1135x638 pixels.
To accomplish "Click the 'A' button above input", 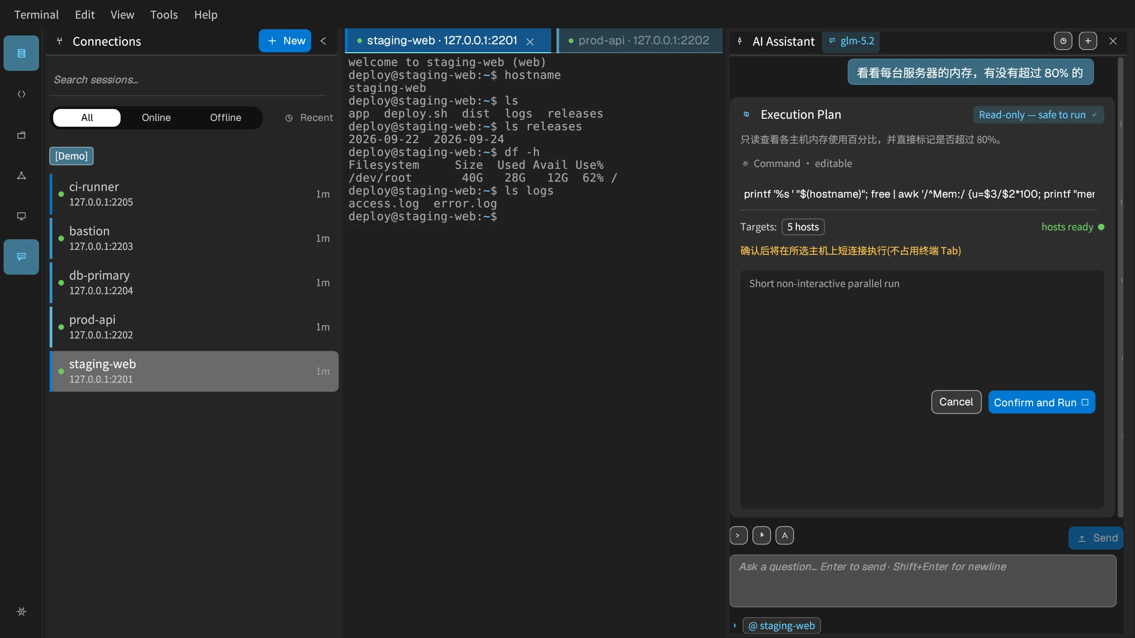I will 785,535.
